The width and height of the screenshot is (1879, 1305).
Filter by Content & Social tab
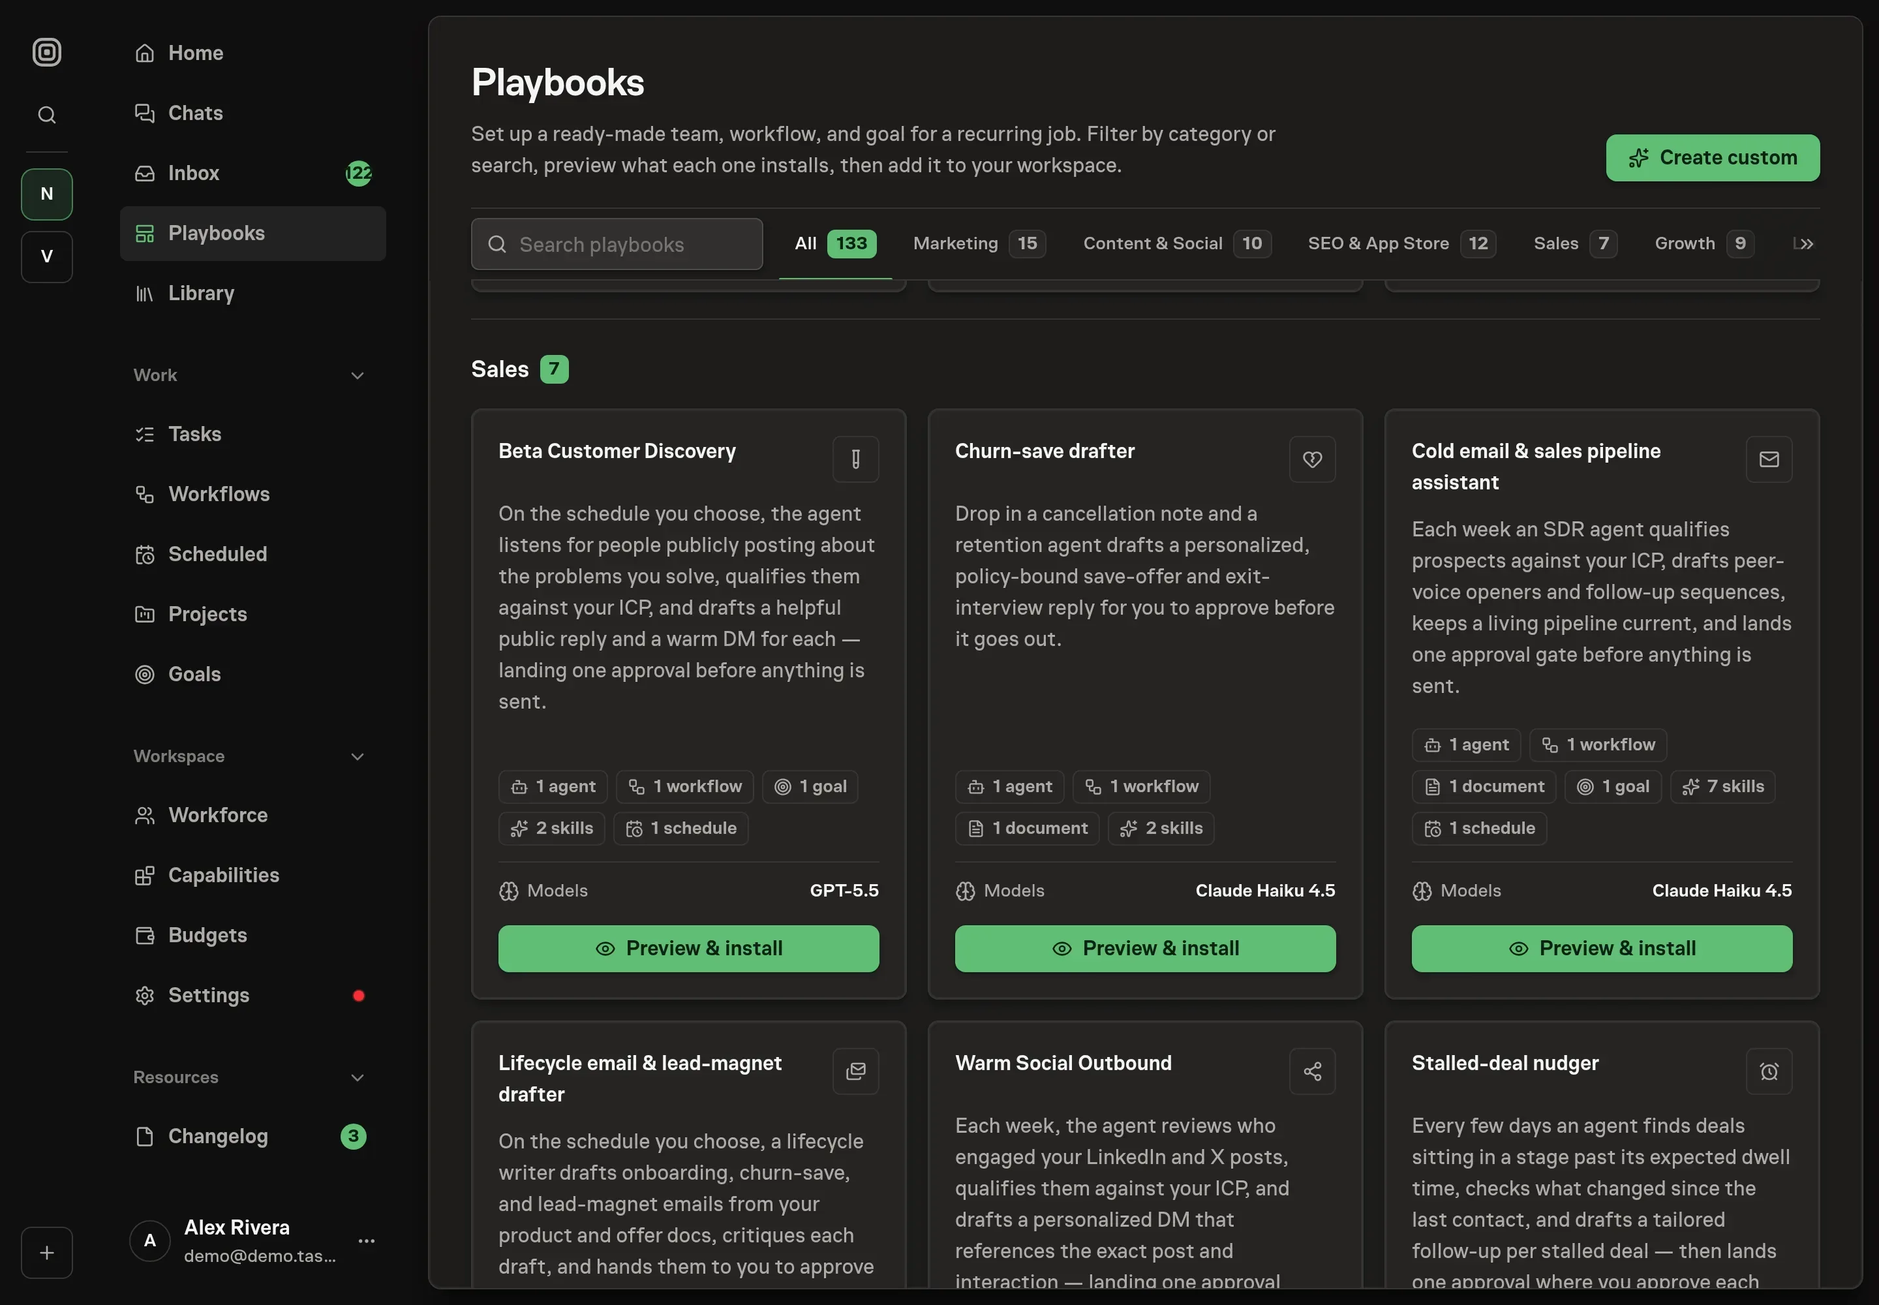[1176, 243]
